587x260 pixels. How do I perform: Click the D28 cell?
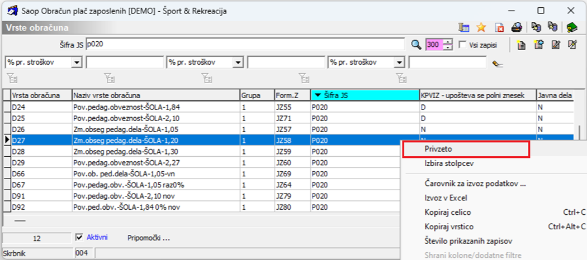41,152
